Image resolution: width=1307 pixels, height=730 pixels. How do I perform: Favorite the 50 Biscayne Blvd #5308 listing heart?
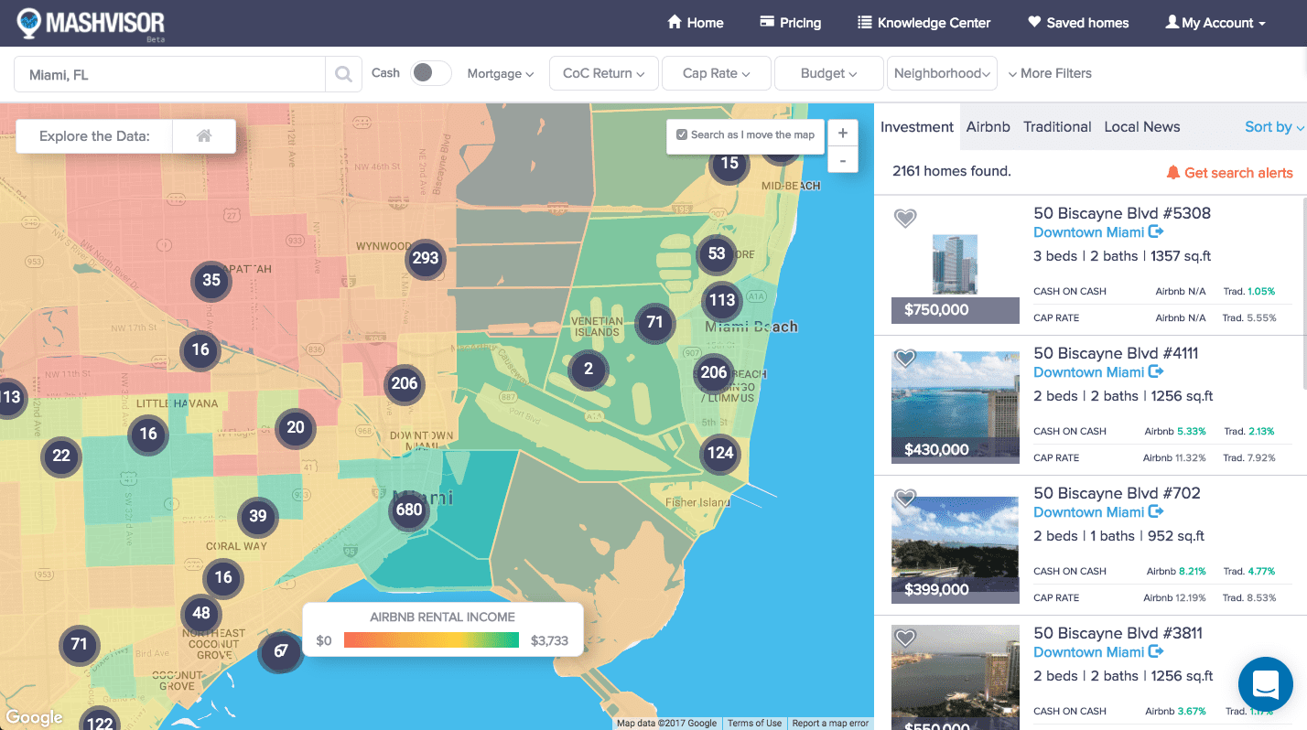point(905,219)
